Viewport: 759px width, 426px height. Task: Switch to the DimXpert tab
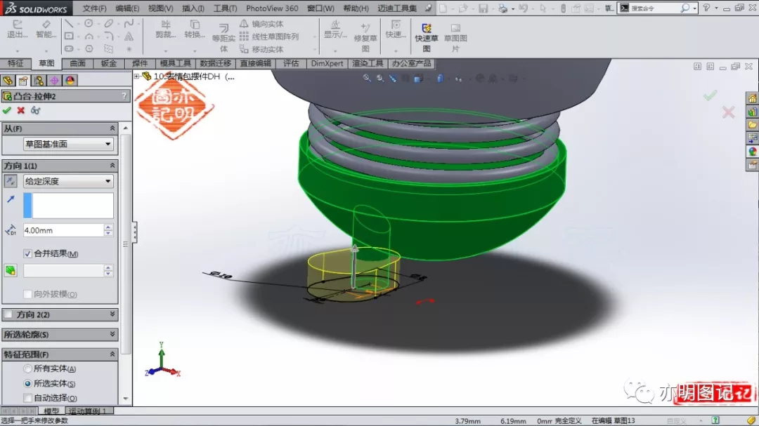(x=327, y=63)
